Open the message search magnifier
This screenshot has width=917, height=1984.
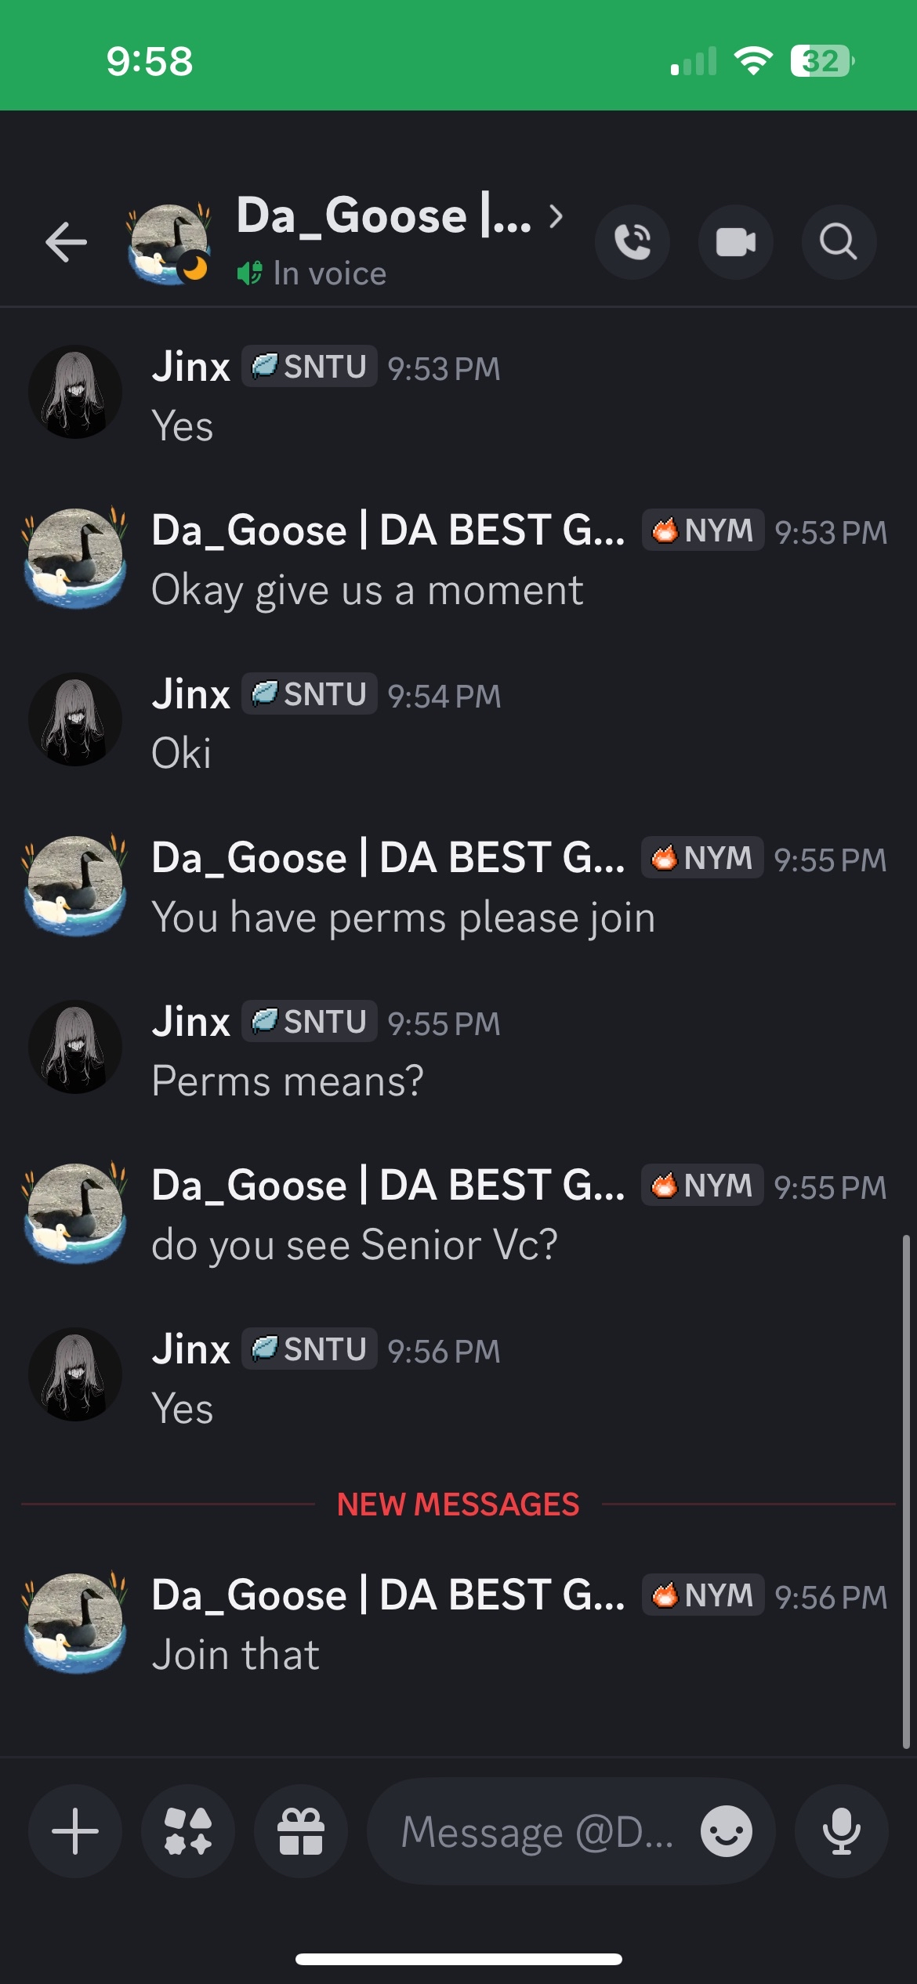(838, 241)
